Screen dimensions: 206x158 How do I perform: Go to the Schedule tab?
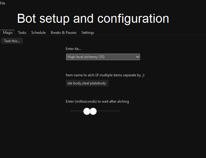[39, 33]
